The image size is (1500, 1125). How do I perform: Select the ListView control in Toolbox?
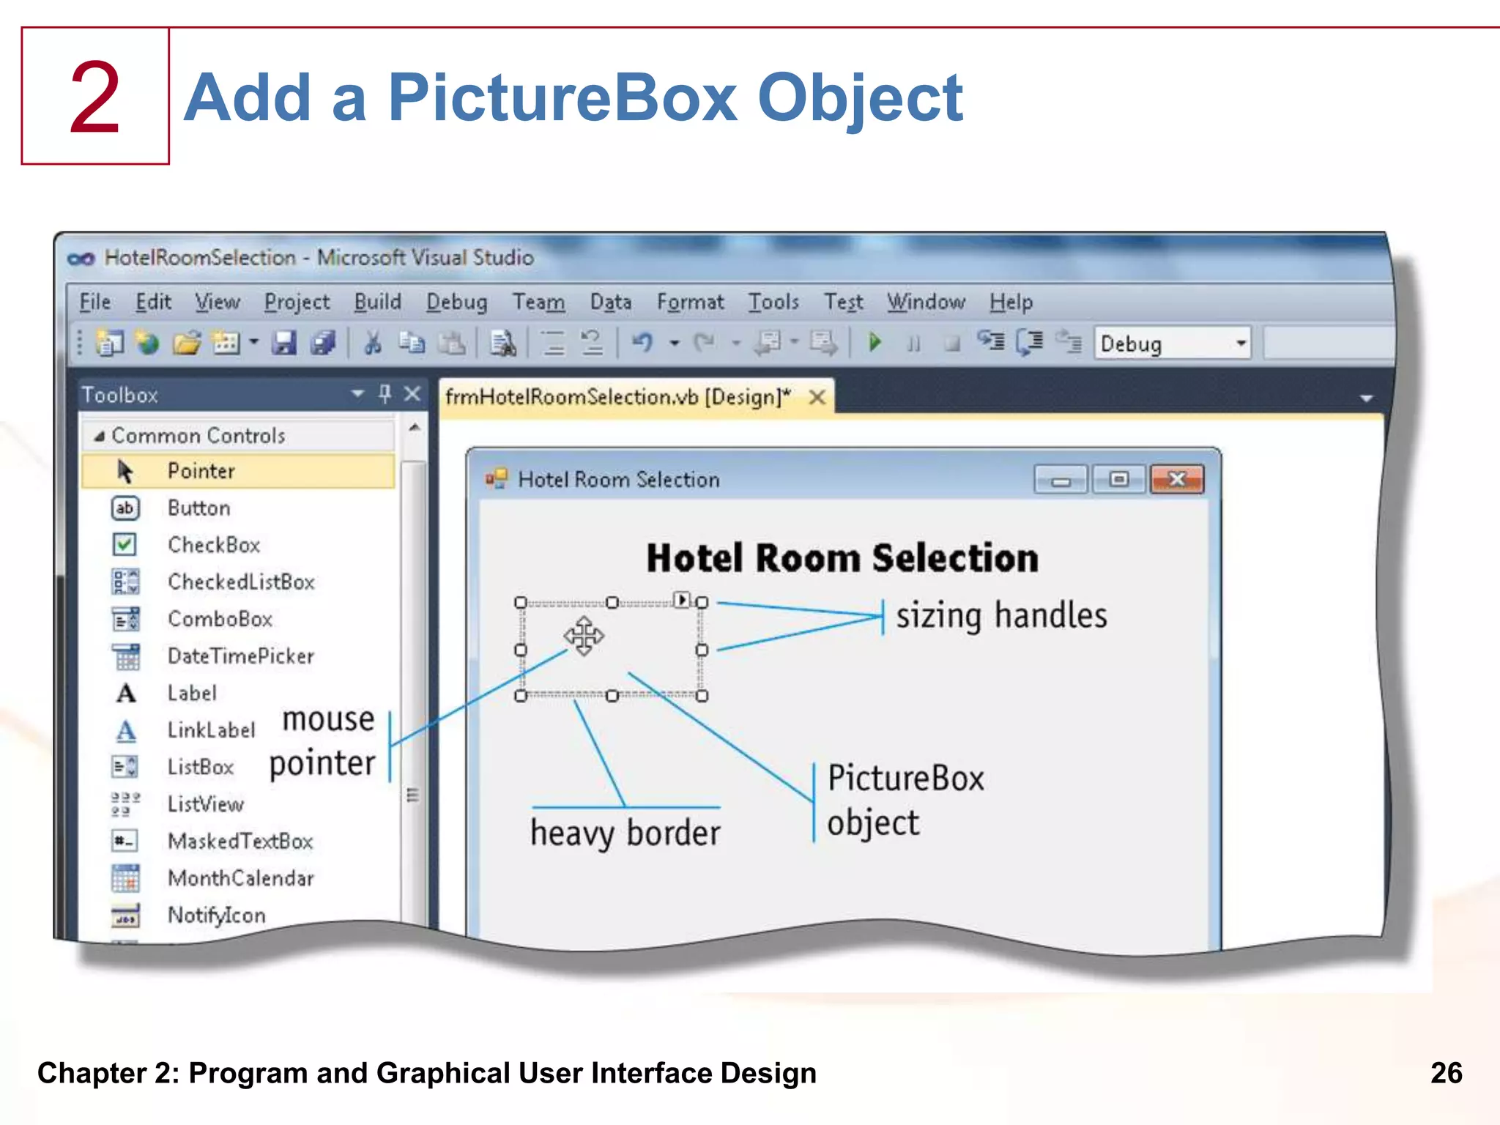tap(238, 804)
